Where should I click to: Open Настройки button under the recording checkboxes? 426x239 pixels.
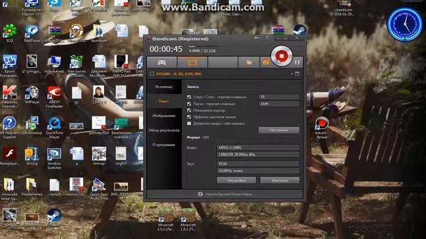[x=279, y=130]
